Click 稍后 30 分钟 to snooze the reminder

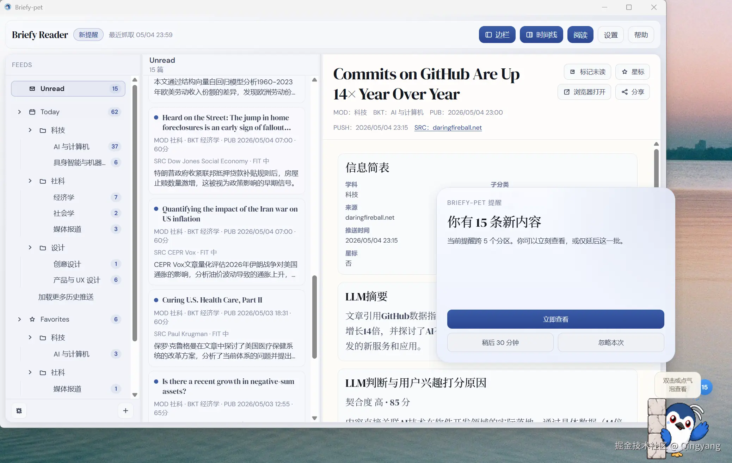point(500,342)
